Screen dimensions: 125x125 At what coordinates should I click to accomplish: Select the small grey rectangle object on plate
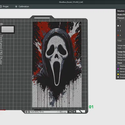7,29
